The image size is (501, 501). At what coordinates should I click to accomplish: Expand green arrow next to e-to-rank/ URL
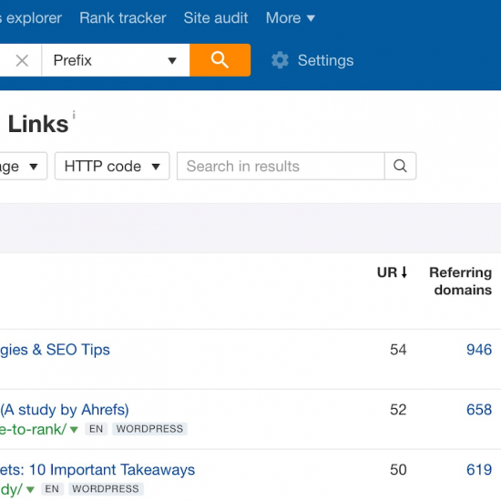point(74,429)
